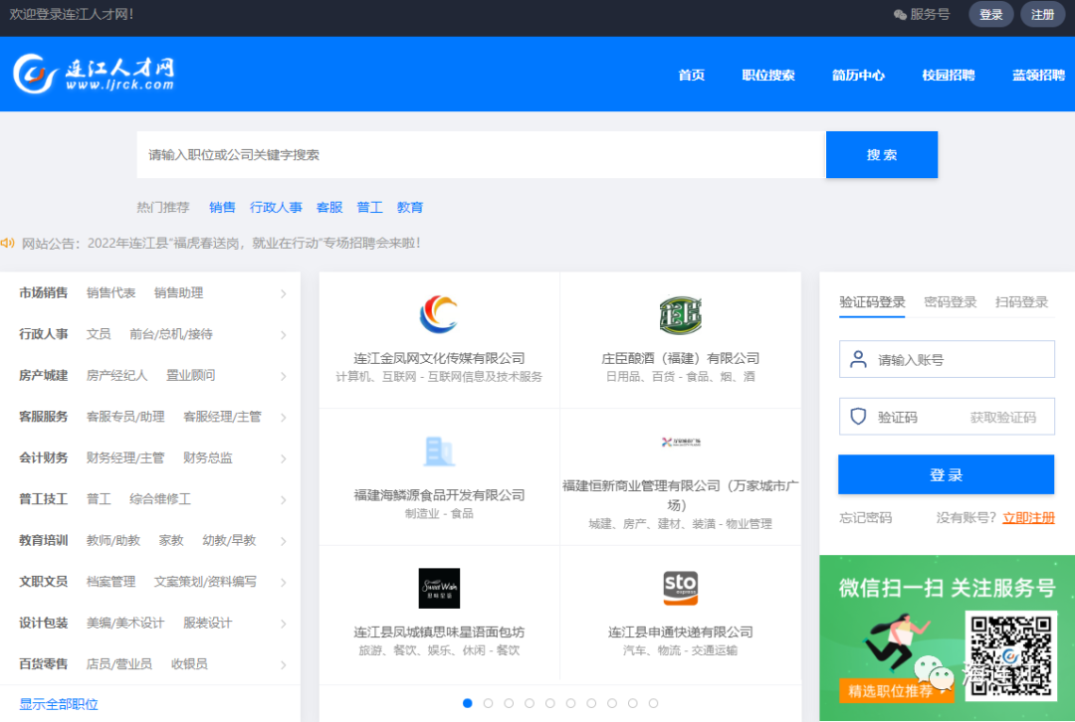Screen dimensions: 1075x722
Task: Open 简历中心 navigation item
Action: [858, 75]
